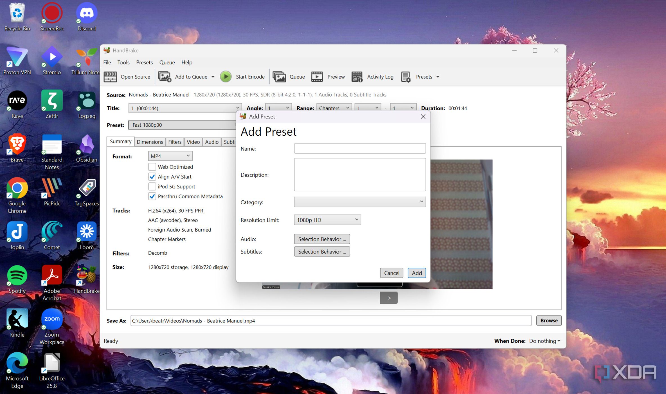
Task: Open the Joplin desktop icon
Action: pyautogui.click(x=17, y=232)
